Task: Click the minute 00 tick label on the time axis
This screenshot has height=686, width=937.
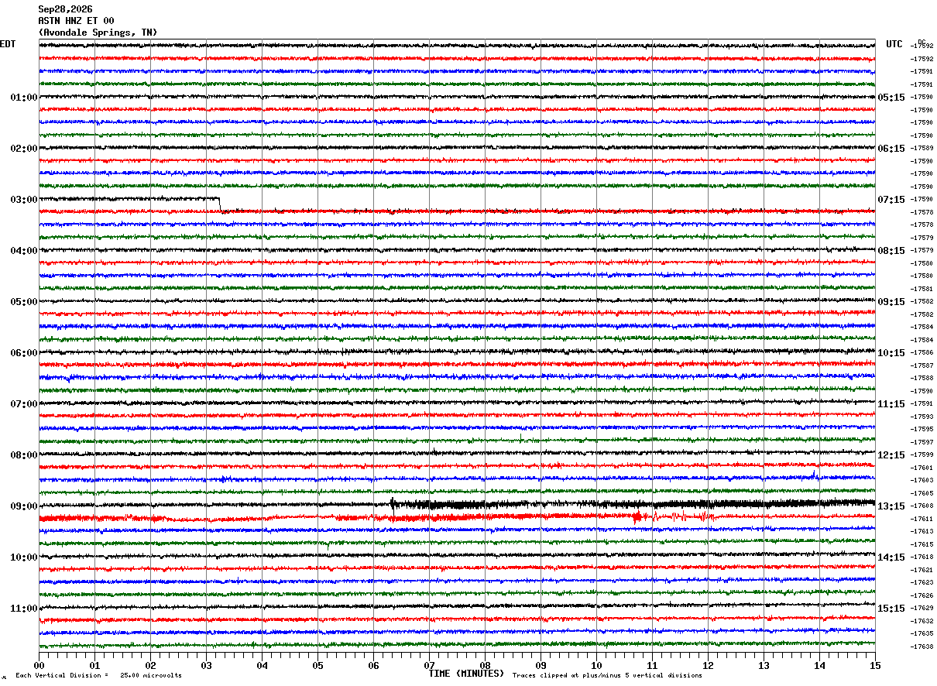Action: coord(39,665)
